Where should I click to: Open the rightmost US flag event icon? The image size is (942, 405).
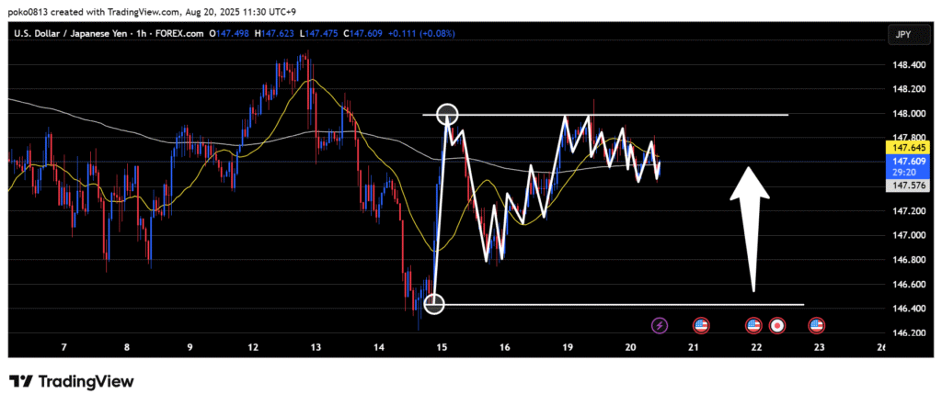[816, 325]
